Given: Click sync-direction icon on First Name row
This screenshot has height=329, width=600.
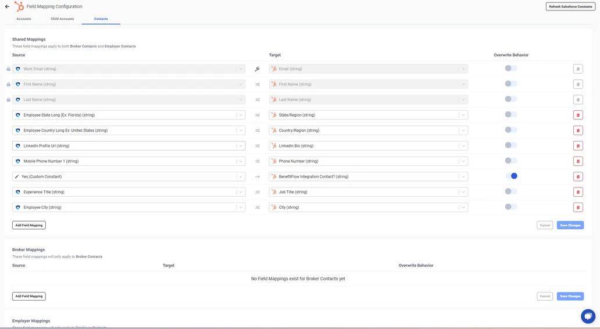Looking at the screenshot, I should pos(257,85).
